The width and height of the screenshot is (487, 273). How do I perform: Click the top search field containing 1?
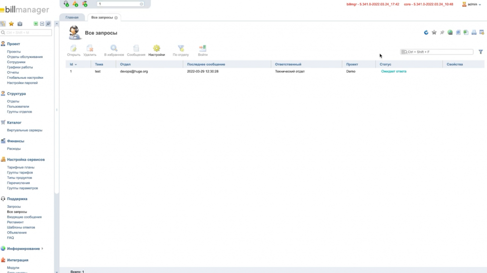pos(120,4)
